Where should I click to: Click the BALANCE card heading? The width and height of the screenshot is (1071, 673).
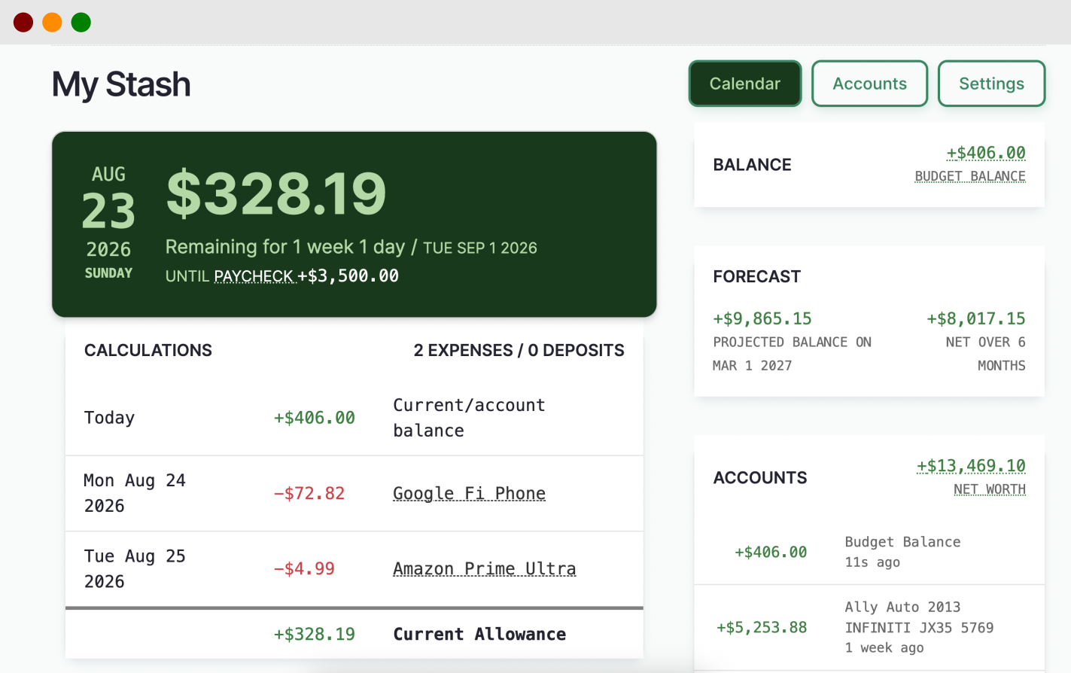tap(752, 165)
